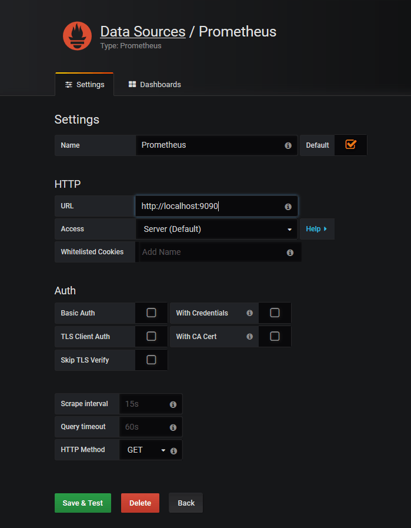Screen dimensions: 411x528
Task: Click the info icon in the Name field
Action: point(288,145)
